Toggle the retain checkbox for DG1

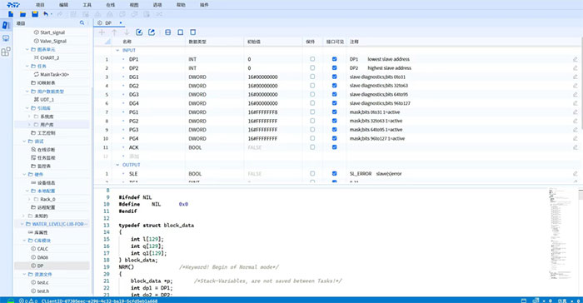click(x=312, y=77)
